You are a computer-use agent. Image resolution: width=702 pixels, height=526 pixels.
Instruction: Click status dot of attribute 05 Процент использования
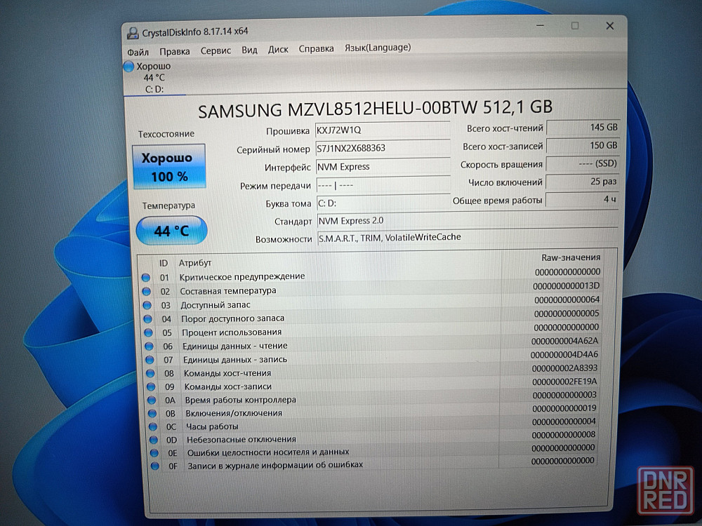point(149,332)
